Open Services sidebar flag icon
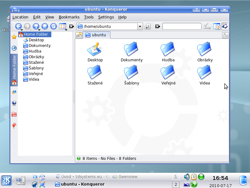This screenshot has height=188, width=250. 14,125
